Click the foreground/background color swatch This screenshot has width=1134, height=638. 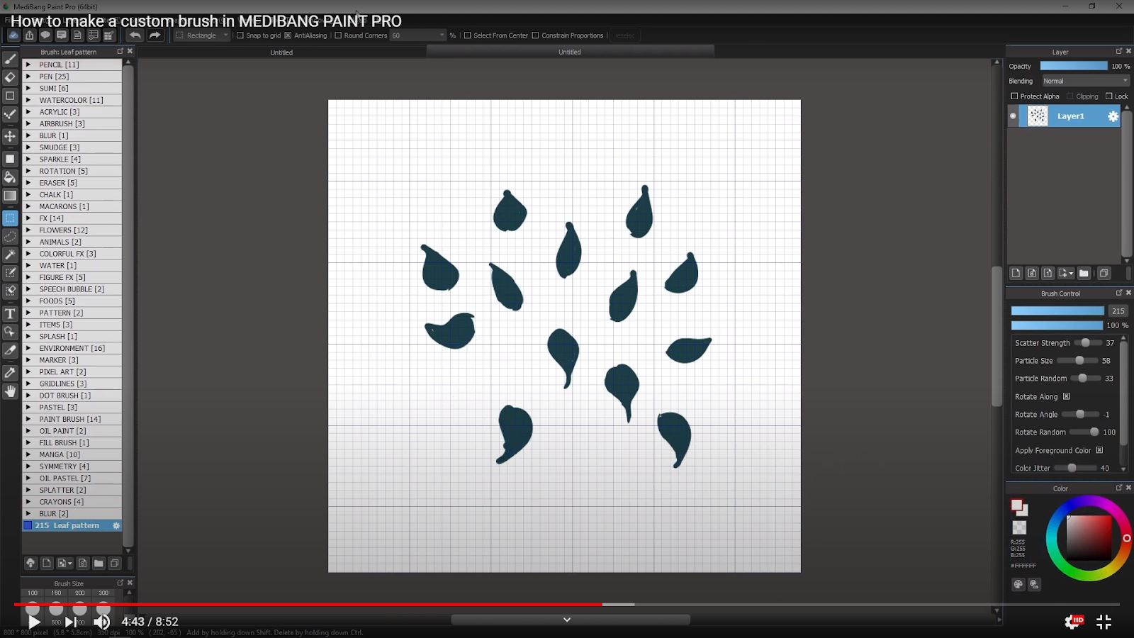(1019, 508)
